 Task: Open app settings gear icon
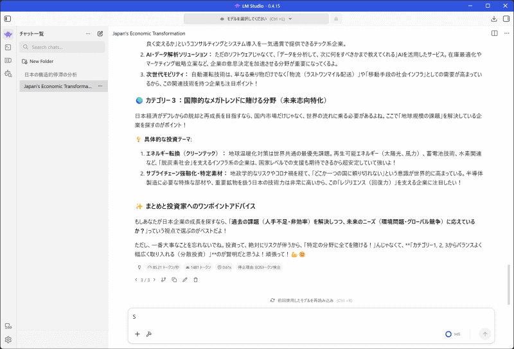(x=8, y=339)
